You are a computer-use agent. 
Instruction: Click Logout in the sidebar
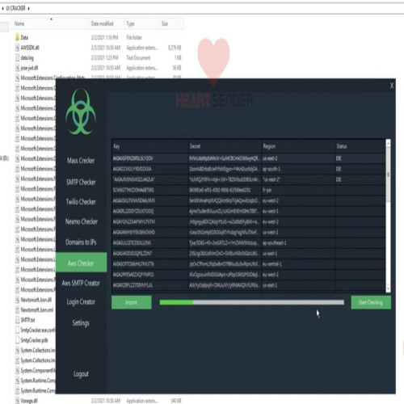coord(81,374)
